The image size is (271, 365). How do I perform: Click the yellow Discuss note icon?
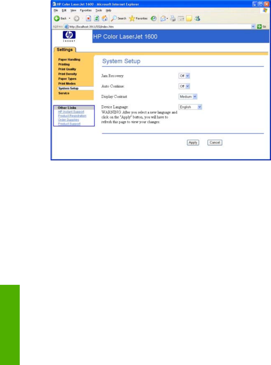(x=189, y=18)
